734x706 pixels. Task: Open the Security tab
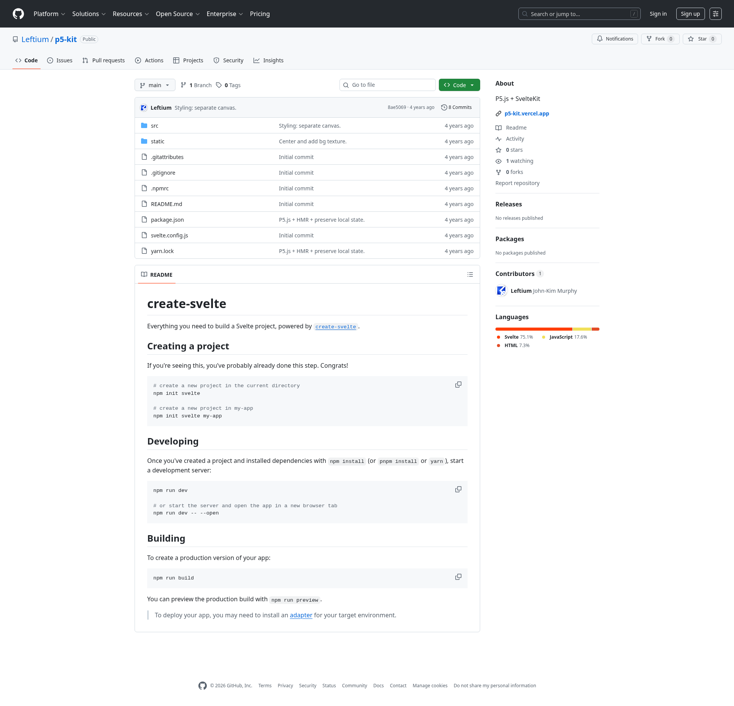[x=228, y=60]
